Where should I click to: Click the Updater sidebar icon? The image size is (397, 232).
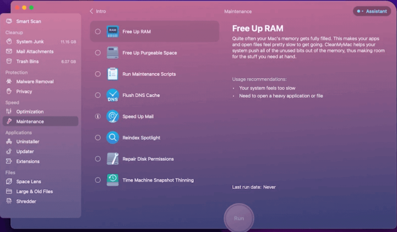click(x=9, y=151)
